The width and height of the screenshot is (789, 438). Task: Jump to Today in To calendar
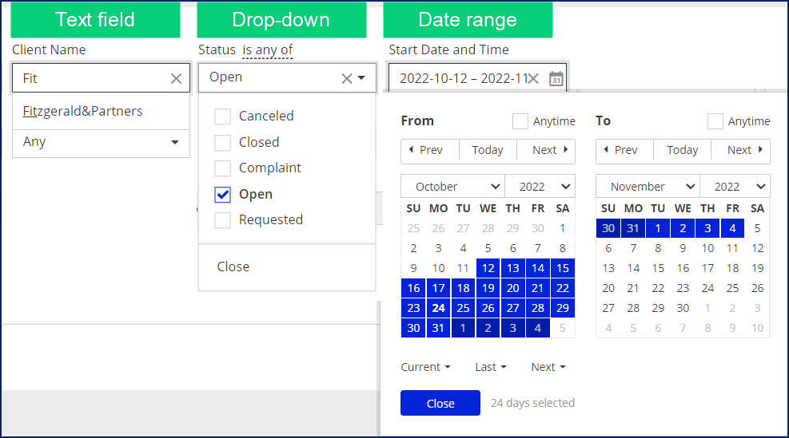point(683,150)
